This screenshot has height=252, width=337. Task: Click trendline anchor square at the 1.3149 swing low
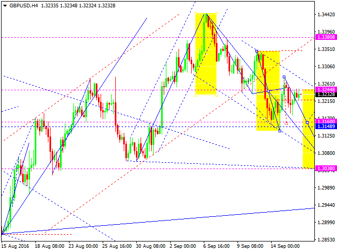(x=280, y=131)
